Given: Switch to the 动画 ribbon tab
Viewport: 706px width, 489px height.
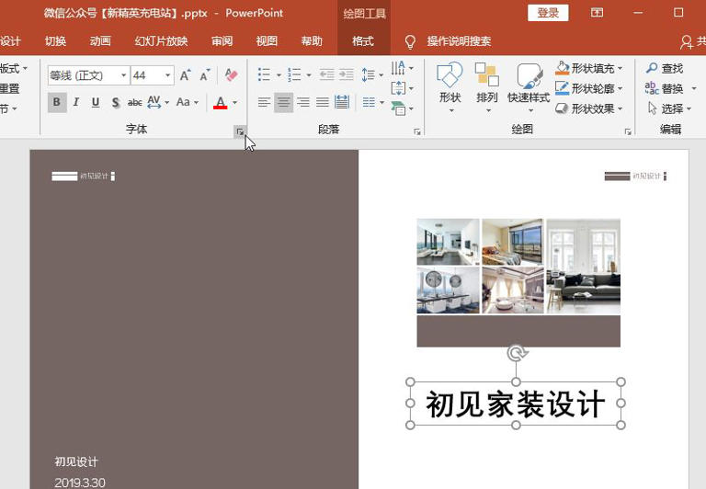Looking at the screenshot, I should (x=100, y=41).
